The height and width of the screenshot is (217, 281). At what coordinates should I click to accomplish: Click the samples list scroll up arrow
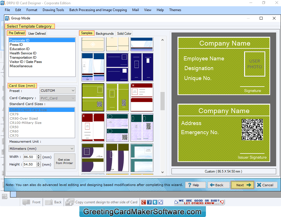coord(163,40)
